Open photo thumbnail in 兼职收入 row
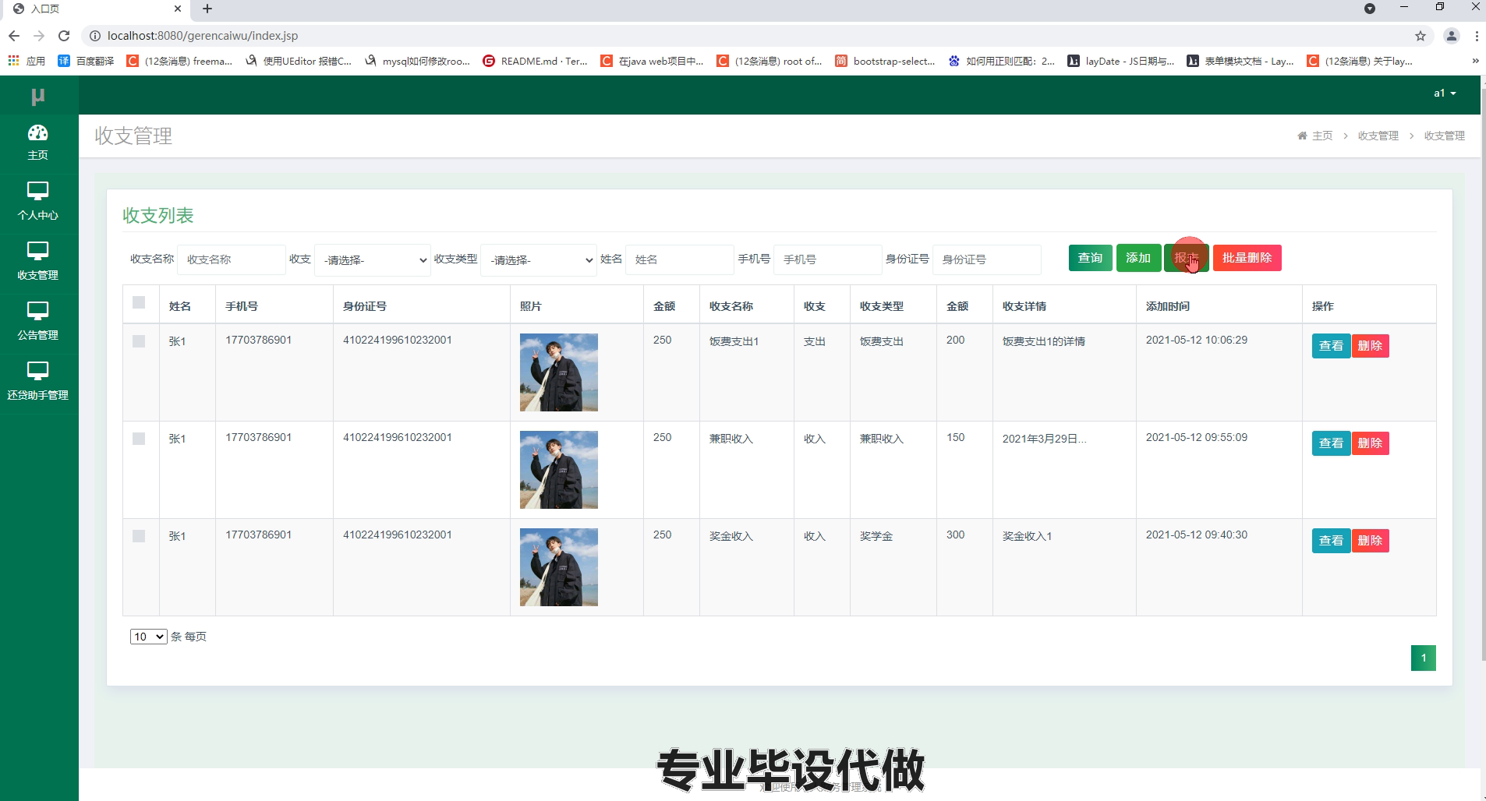 [559, 470]
